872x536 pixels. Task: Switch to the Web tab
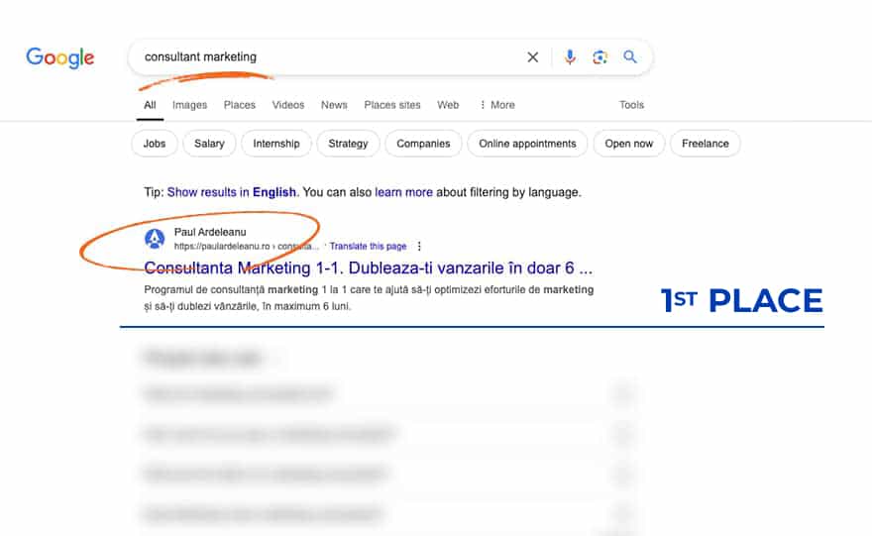pos(448,105)
